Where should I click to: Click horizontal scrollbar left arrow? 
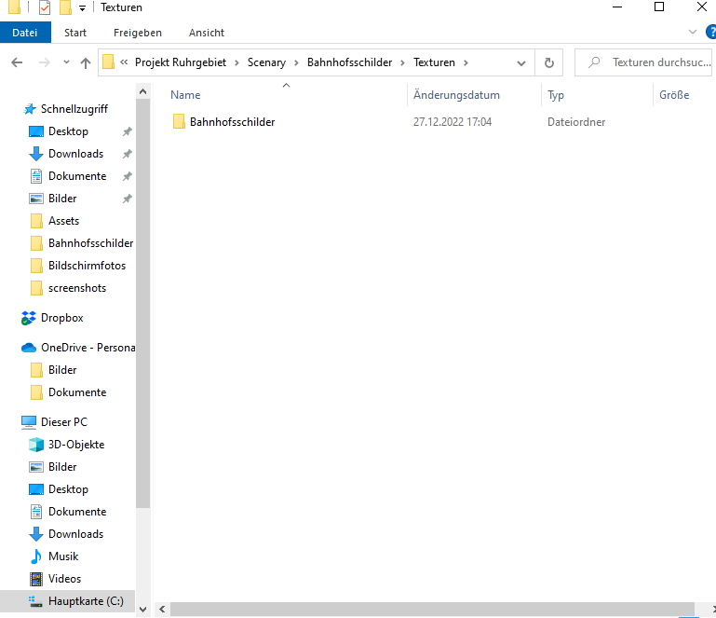pos(162,610)
